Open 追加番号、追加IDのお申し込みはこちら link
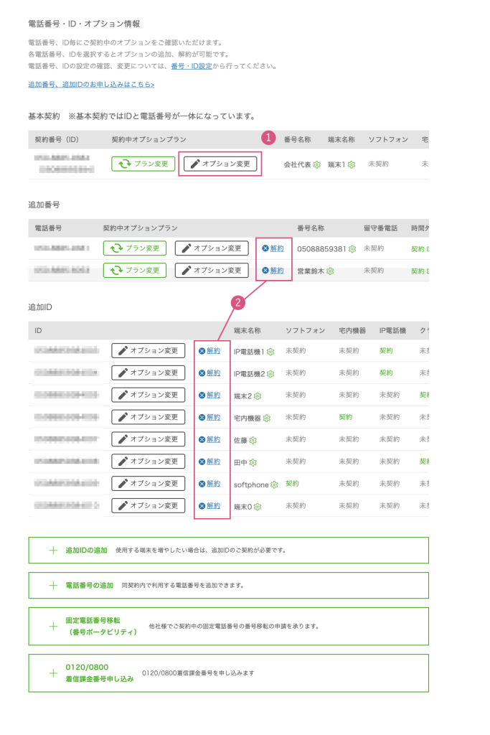The height and width of the screenshot is (735, 490). (91, 85)
